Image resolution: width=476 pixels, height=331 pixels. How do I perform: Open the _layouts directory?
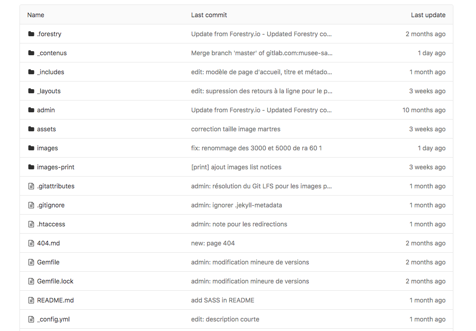pos(48,91)
